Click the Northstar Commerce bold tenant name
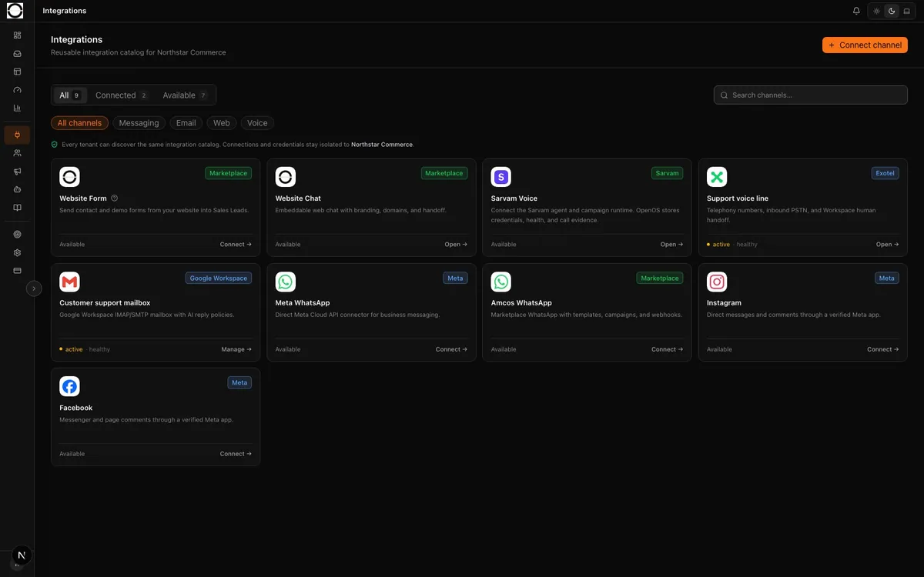This screenshot has height=577, width=924. (x=382, y=145)
